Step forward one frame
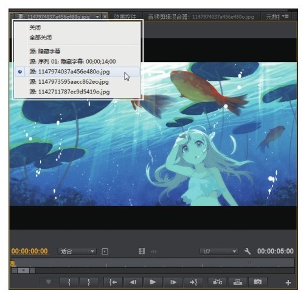 [x=173, y=282]
